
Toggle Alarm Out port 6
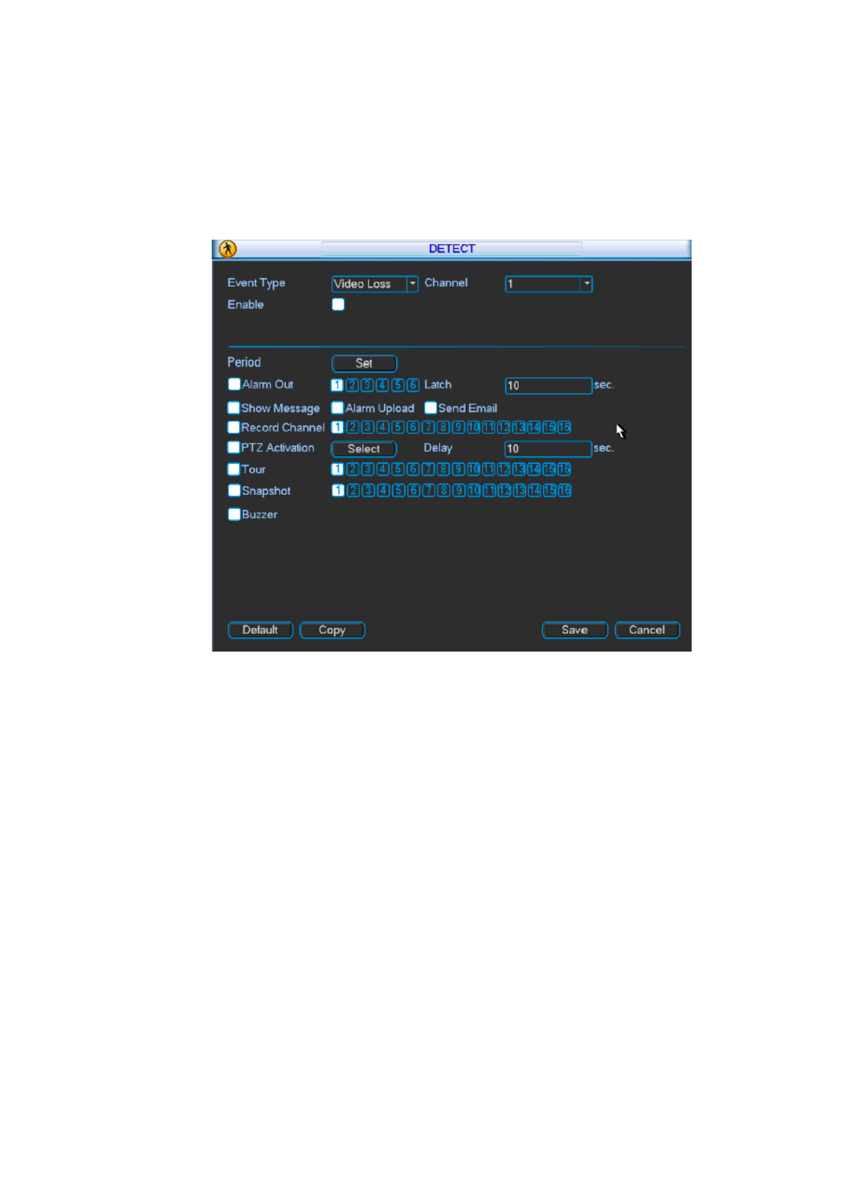pyautogui.click(x=412, y=385)
